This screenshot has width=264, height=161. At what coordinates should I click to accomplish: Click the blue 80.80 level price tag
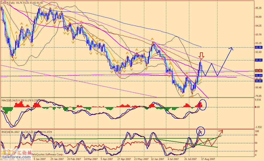tap(259, 81)
